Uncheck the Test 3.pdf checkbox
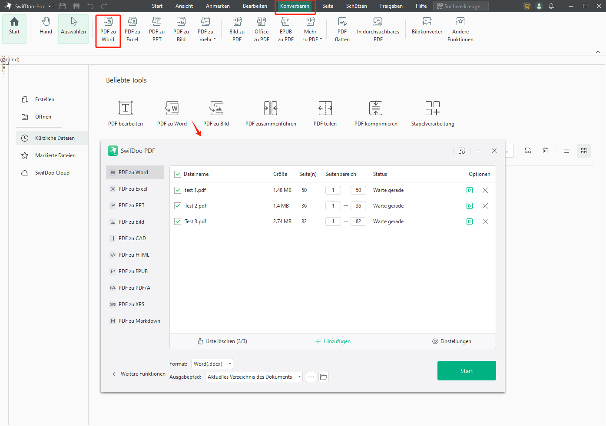This screenshot has height=426, width=606. click(x=177, y=221)
